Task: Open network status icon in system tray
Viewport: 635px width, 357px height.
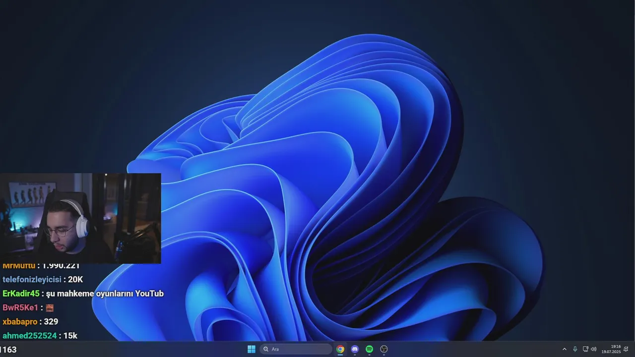Action: (585, 349)
